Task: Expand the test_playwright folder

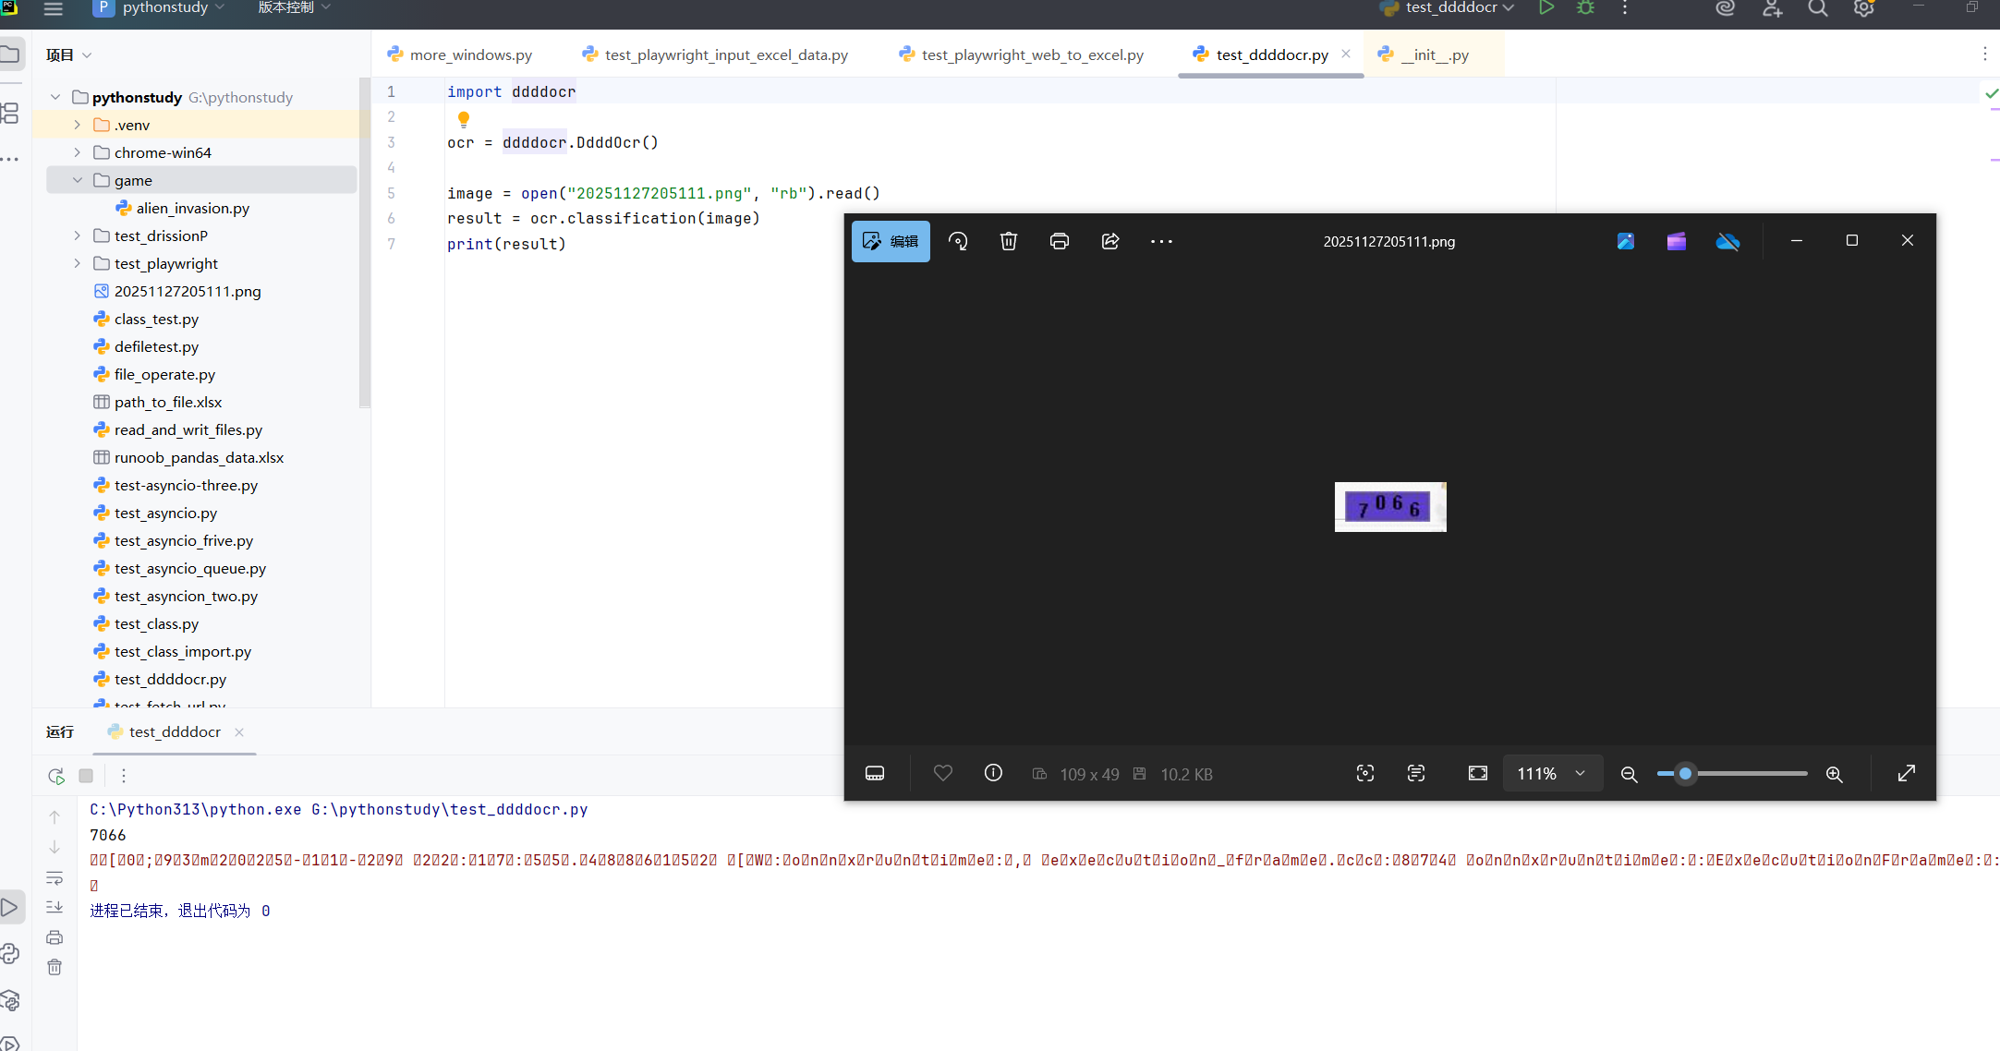Action: click(78, 263)
